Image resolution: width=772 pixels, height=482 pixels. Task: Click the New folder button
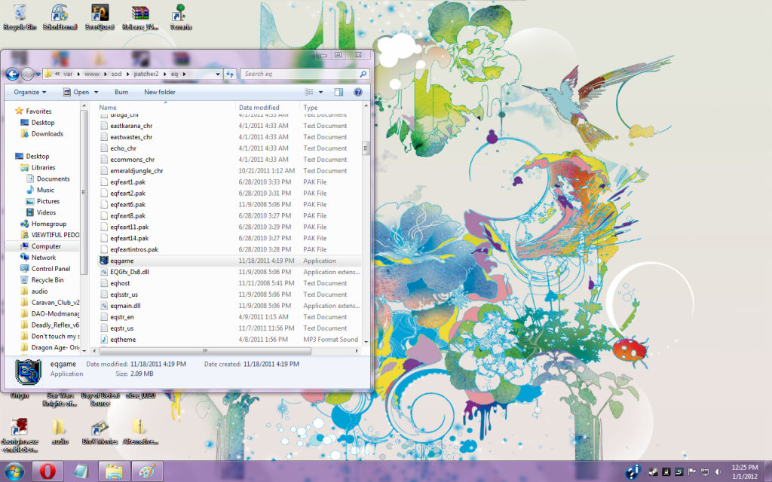pos(160,92)
